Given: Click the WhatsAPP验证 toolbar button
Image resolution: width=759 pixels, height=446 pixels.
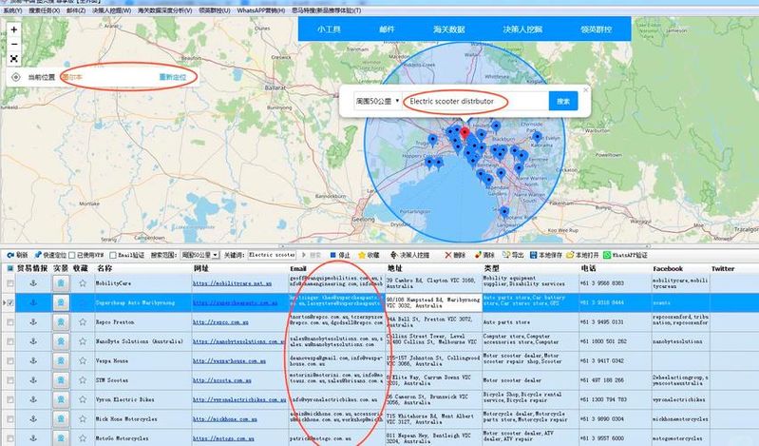Looking at the screenshot, I should (625, 255).
